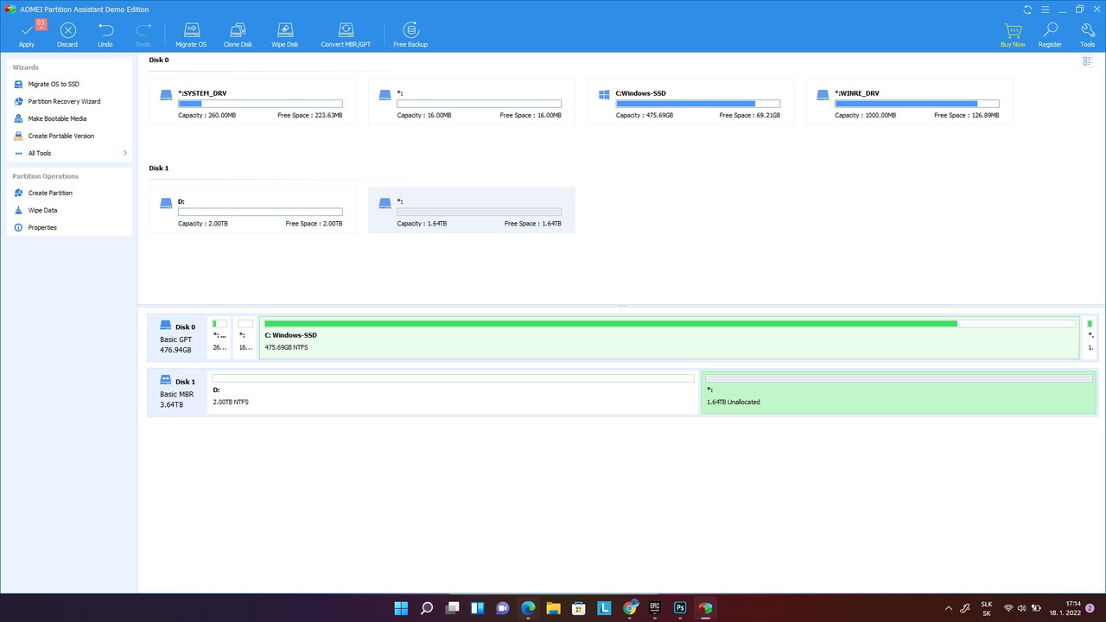The width and height of the screenshot is (1106, 622).
Task: Open the Chat taskbar icon
Action: (502, 607)
